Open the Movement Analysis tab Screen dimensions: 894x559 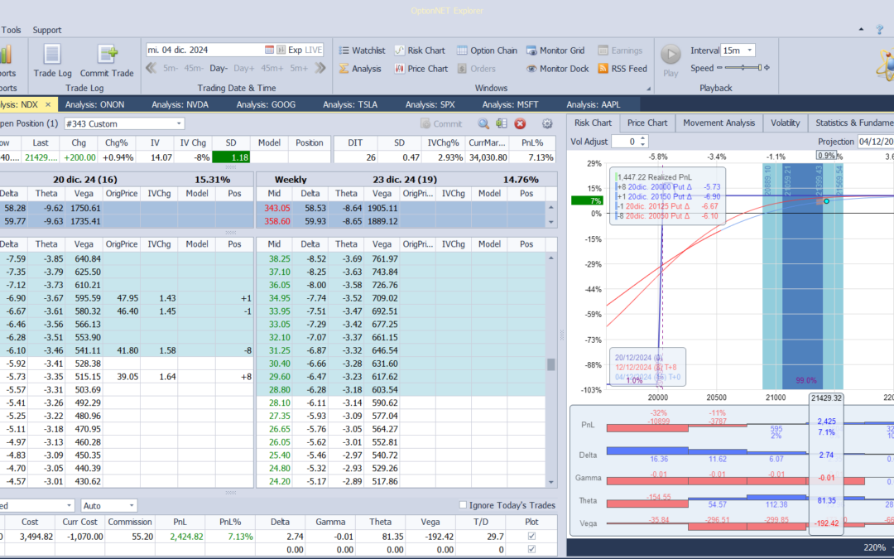[x=719, y=123]
